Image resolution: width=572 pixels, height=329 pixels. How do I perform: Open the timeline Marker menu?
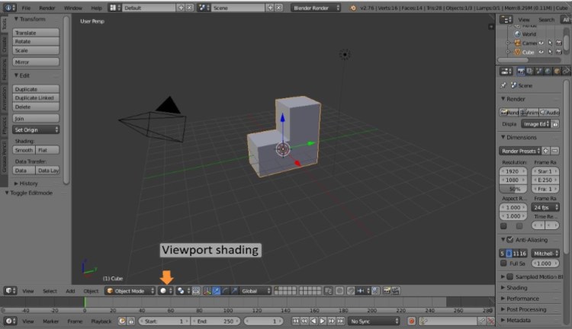[x=50, y=321]
